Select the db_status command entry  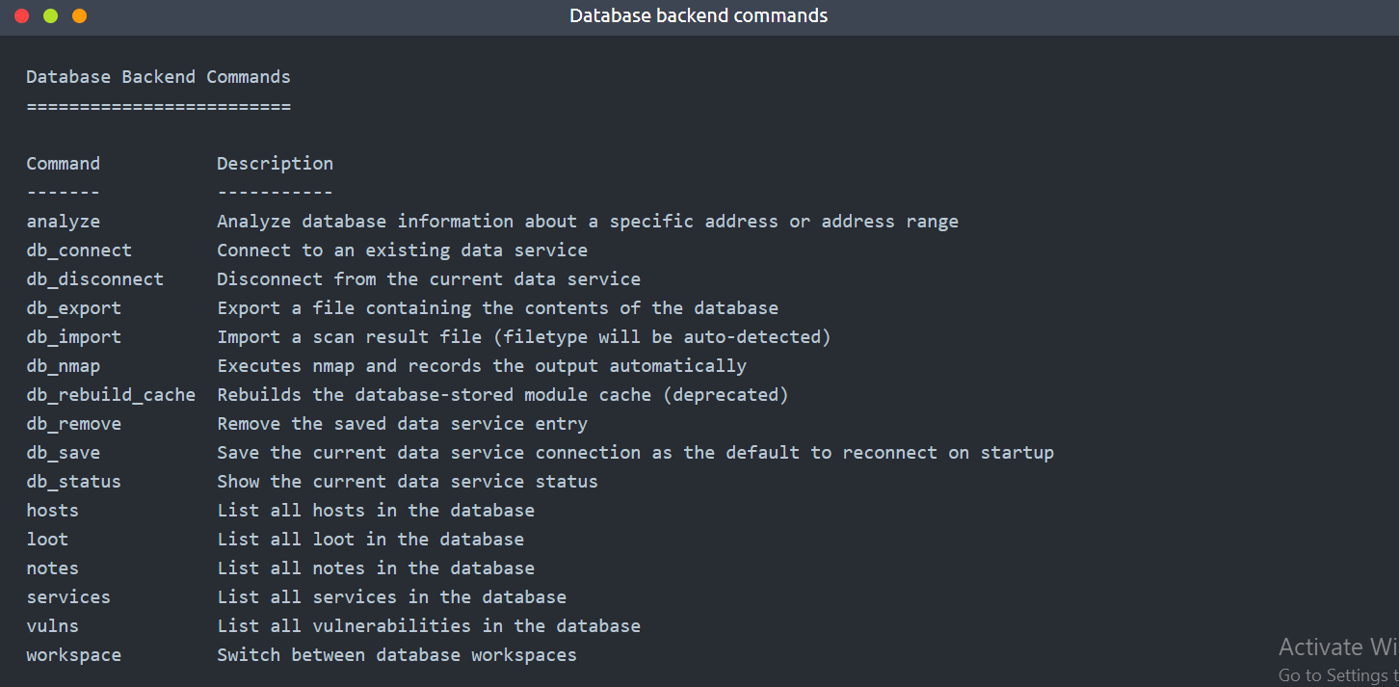point(73,482)
